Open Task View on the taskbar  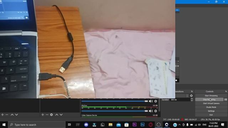(x=69, y=125)
